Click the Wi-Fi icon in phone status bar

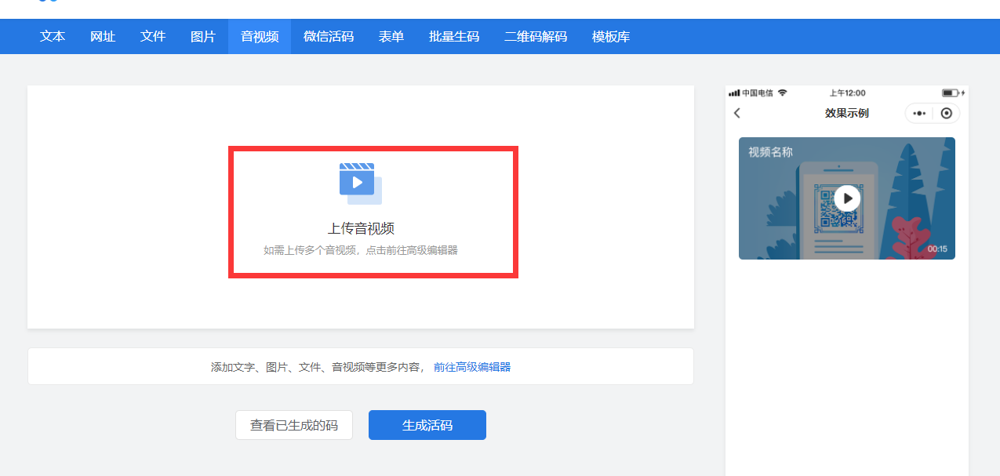[x=782, y=93]
